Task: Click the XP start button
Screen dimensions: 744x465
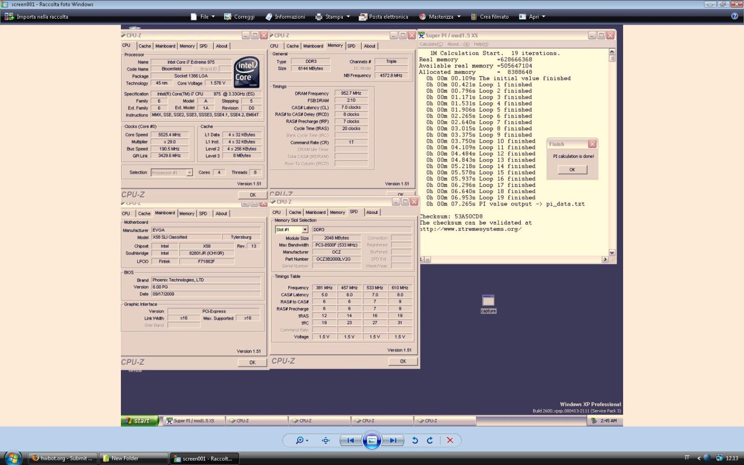Action: [x=140, y=421]
